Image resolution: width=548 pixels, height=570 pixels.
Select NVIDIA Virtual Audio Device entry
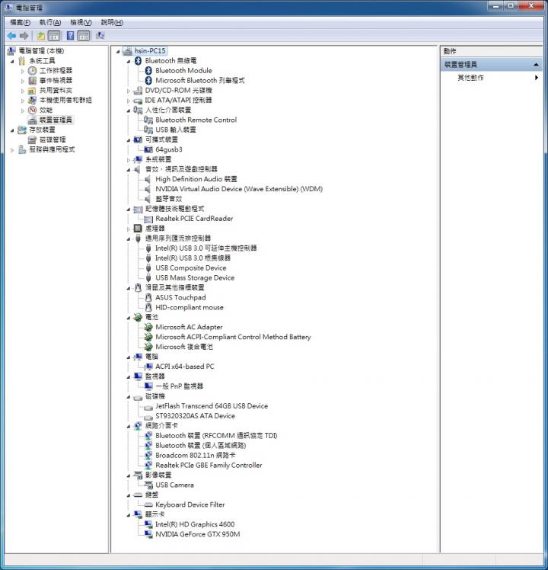pyautogui.click(x=239, y=189)
